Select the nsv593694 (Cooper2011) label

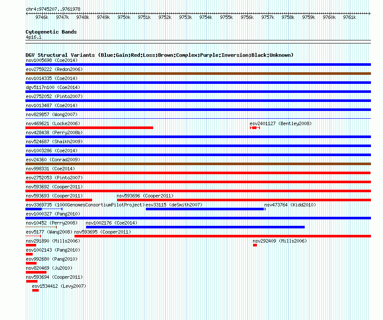tap(54, 277)
